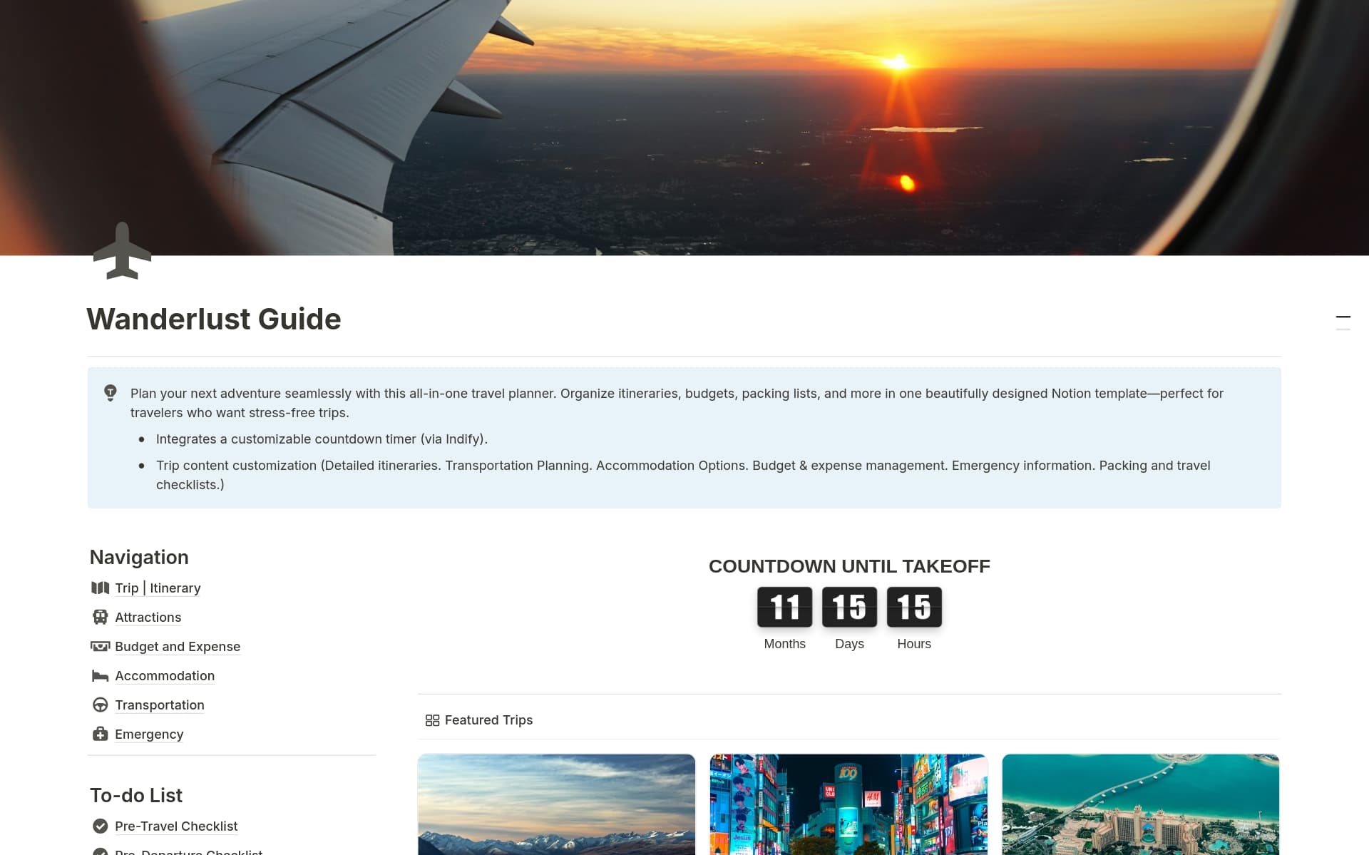Click the checkmark icon beside Pre-Travel Checklist
This screenshot has width=1369, height=855.
tap(101, 826)
